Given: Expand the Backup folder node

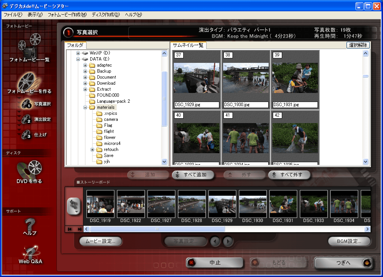Looking at the screenshot, I should coord(85,72).
